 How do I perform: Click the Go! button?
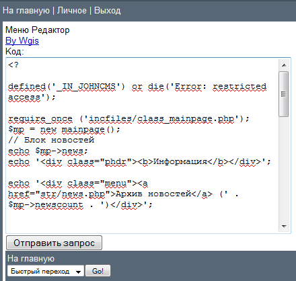click(x=98, y=271)
